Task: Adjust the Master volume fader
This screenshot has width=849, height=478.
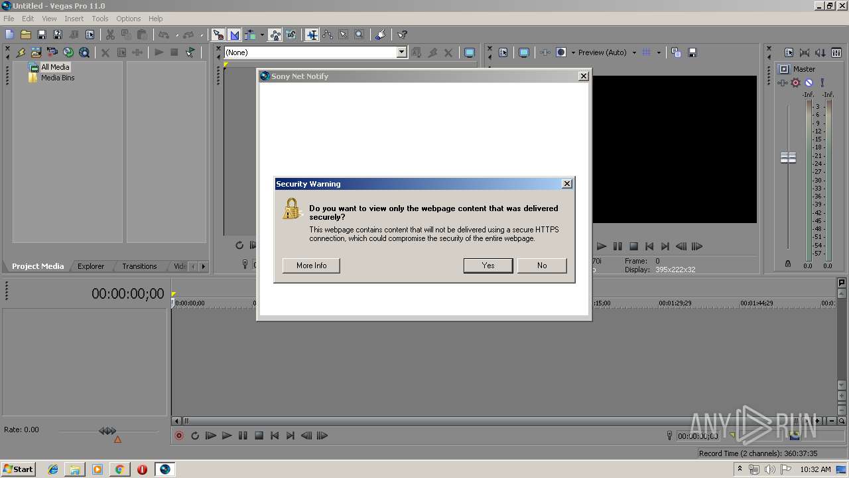Action: 788,158
